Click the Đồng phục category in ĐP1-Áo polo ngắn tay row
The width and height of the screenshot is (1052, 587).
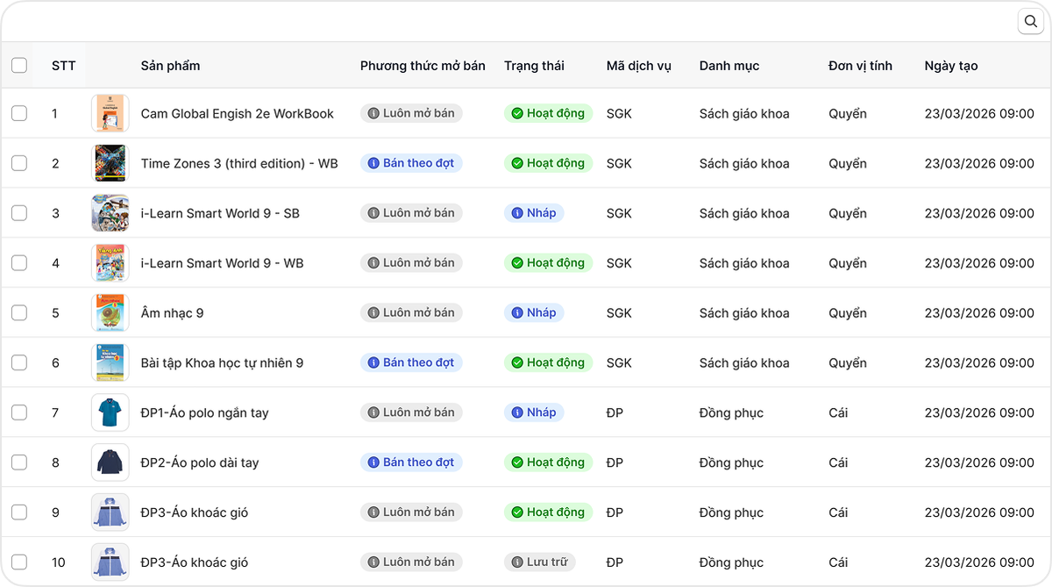731,412
